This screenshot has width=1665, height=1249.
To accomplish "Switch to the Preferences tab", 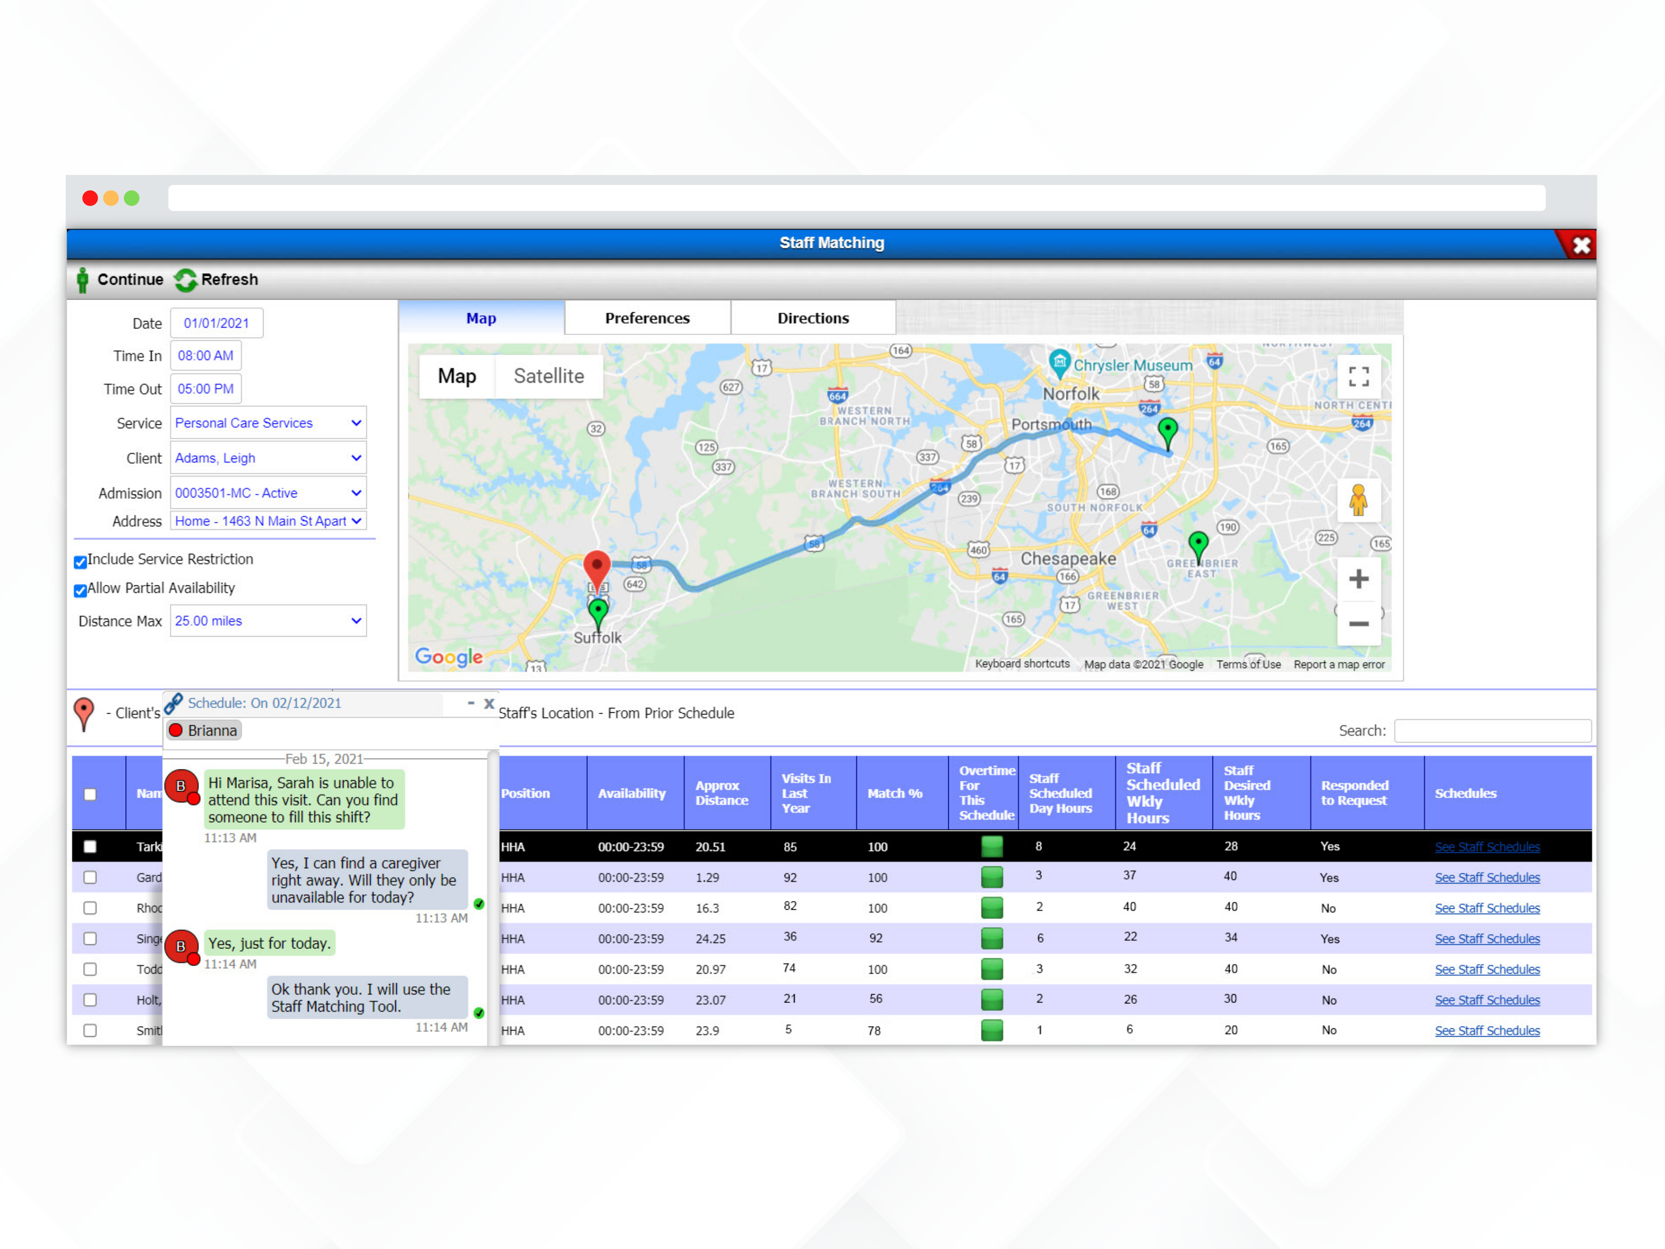I will 646,318.
